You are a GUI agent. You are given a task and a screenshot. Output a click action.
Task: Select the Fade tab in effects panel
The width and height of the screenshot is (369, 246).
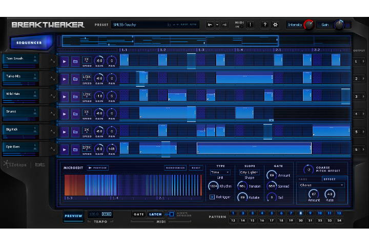point(305,179)
